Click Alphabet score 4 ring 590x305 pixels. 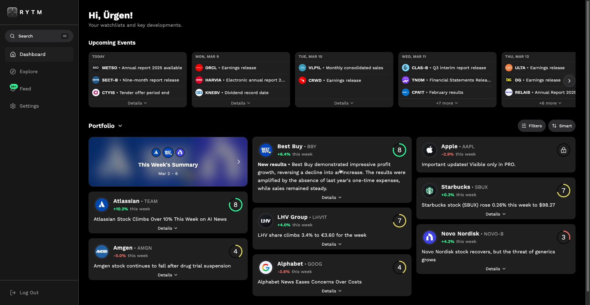point(399,267)
